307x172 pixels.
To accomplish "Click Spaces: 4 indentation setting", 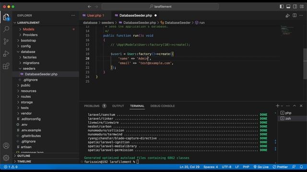I will point(211,167).
